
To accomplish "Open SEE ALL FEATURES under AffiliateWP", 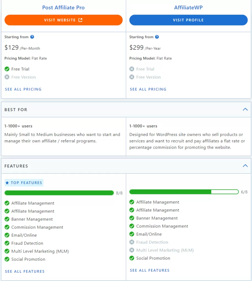I will point(149,270).
